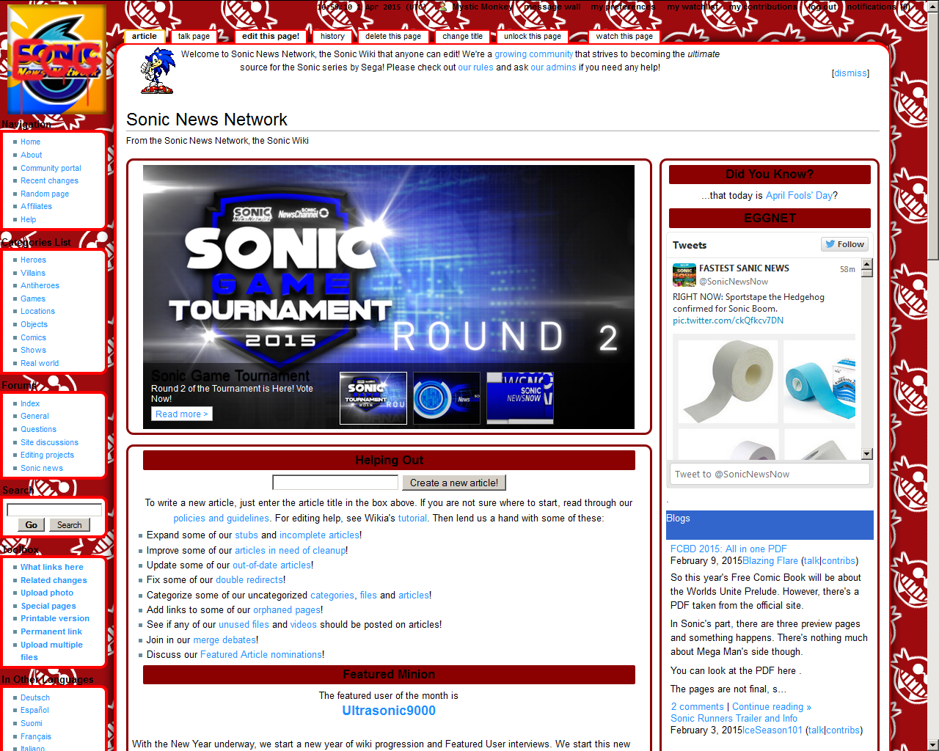The width and height of the screenshot is (939, 751).
Task: Open Random page in sidebar
Action: (45, 194)
